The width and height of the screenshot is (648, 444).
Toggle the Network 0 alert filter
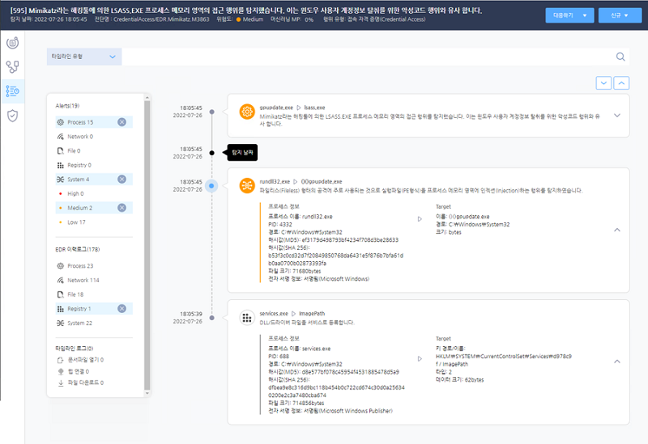94,137
